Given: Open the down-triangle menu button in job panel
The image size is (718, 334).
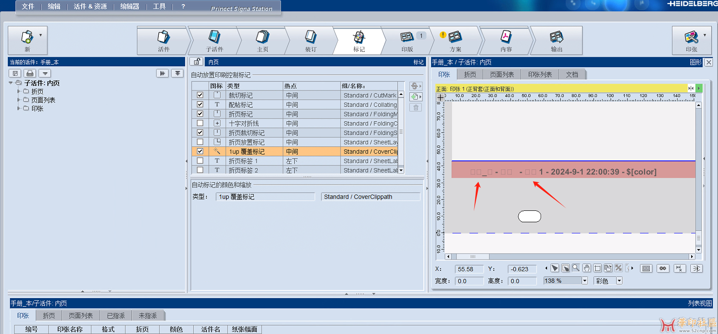Looking at the screenshot, I should click(x=45, y=73).
